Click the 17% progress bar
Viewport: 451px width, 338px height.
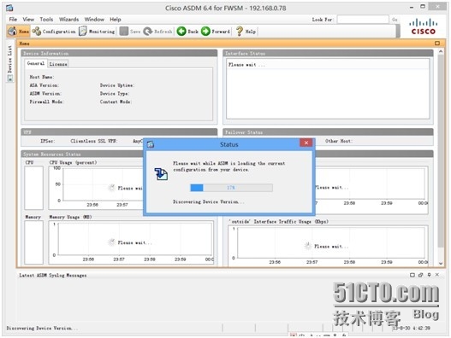[231, 188]
